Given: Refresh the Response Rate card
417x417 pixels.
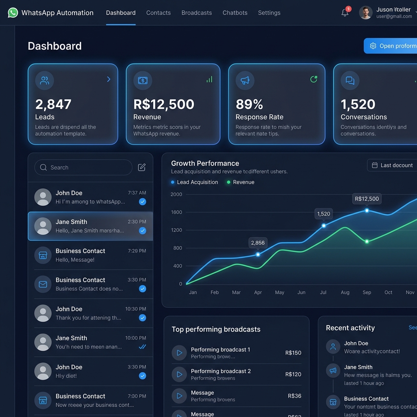Looking at the screenshot, I should 314,79.
